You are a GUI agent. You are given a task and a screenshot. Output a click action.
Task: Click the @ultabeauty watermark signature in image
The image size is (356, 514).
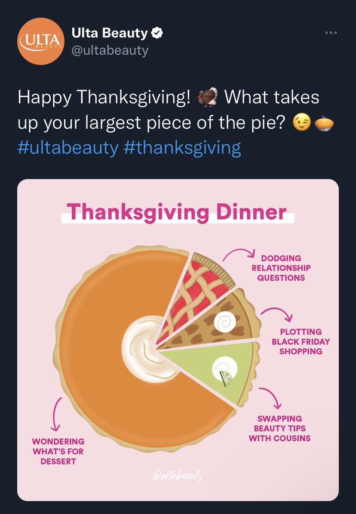click(x=178, y=476)
